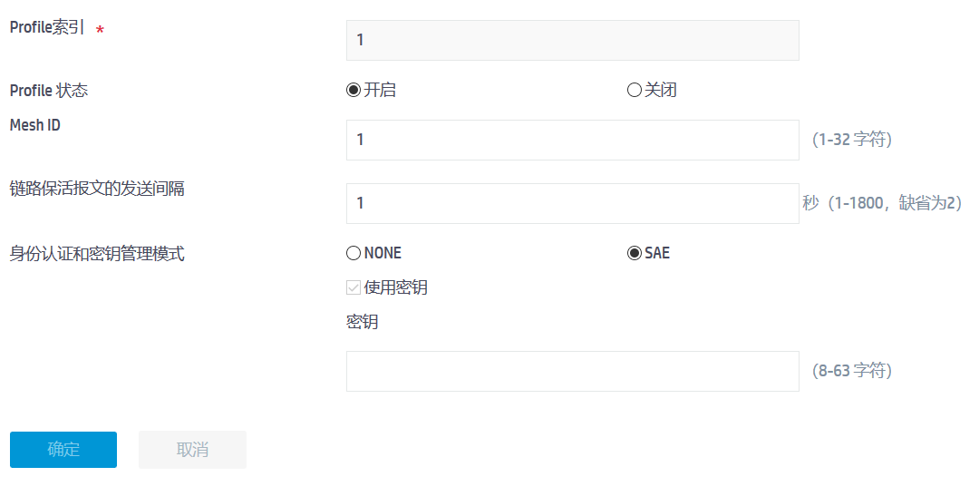979x496 pixels.
Task: Click the Mesh ID label
Action: (35, 125)
